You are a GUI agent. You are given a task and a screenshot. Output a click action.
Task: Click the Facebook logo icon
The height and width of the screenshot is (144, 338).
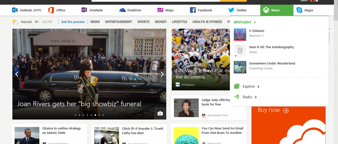[x=193, y=10]
